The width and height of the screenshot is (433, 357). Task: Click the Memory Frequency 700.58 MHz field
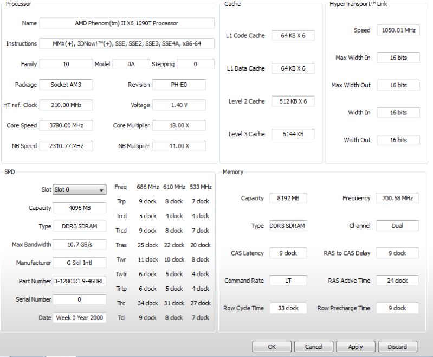click(397, 198)
